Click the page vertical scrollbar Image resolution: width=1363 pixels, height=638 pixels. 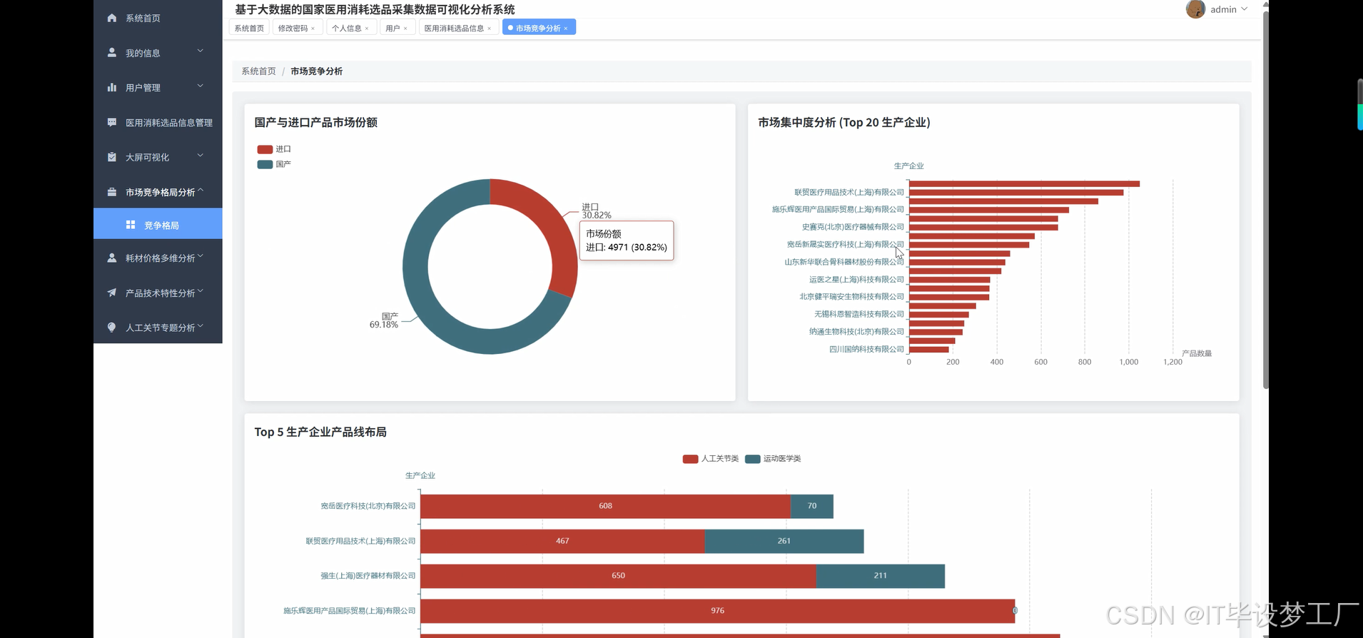(x=1265, y=200)
